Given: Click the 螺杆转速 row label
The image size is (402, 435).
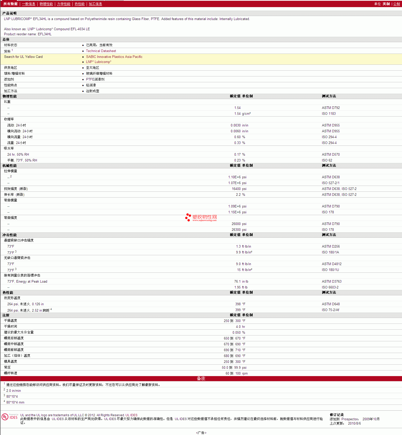Looking at the screenshot, I should click(10, 373).
